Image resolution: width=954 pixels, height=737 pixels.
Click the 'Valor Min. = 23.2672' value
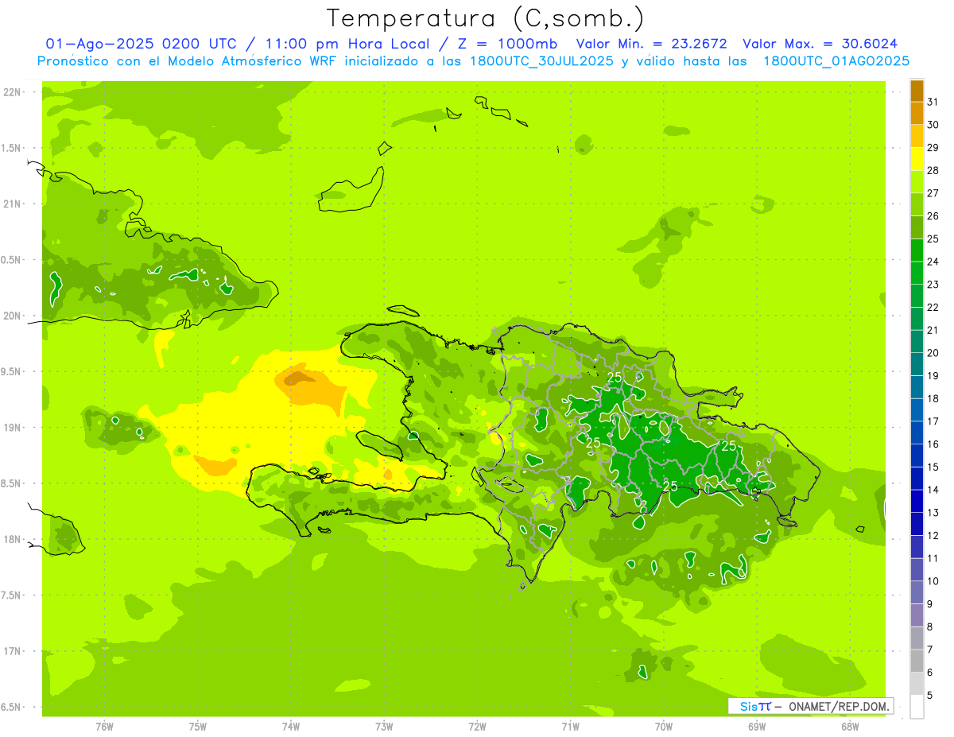click(651, 44)
